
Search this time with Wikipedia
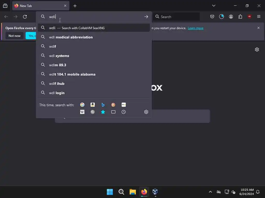pyautogui.click(x=82, y=112)
